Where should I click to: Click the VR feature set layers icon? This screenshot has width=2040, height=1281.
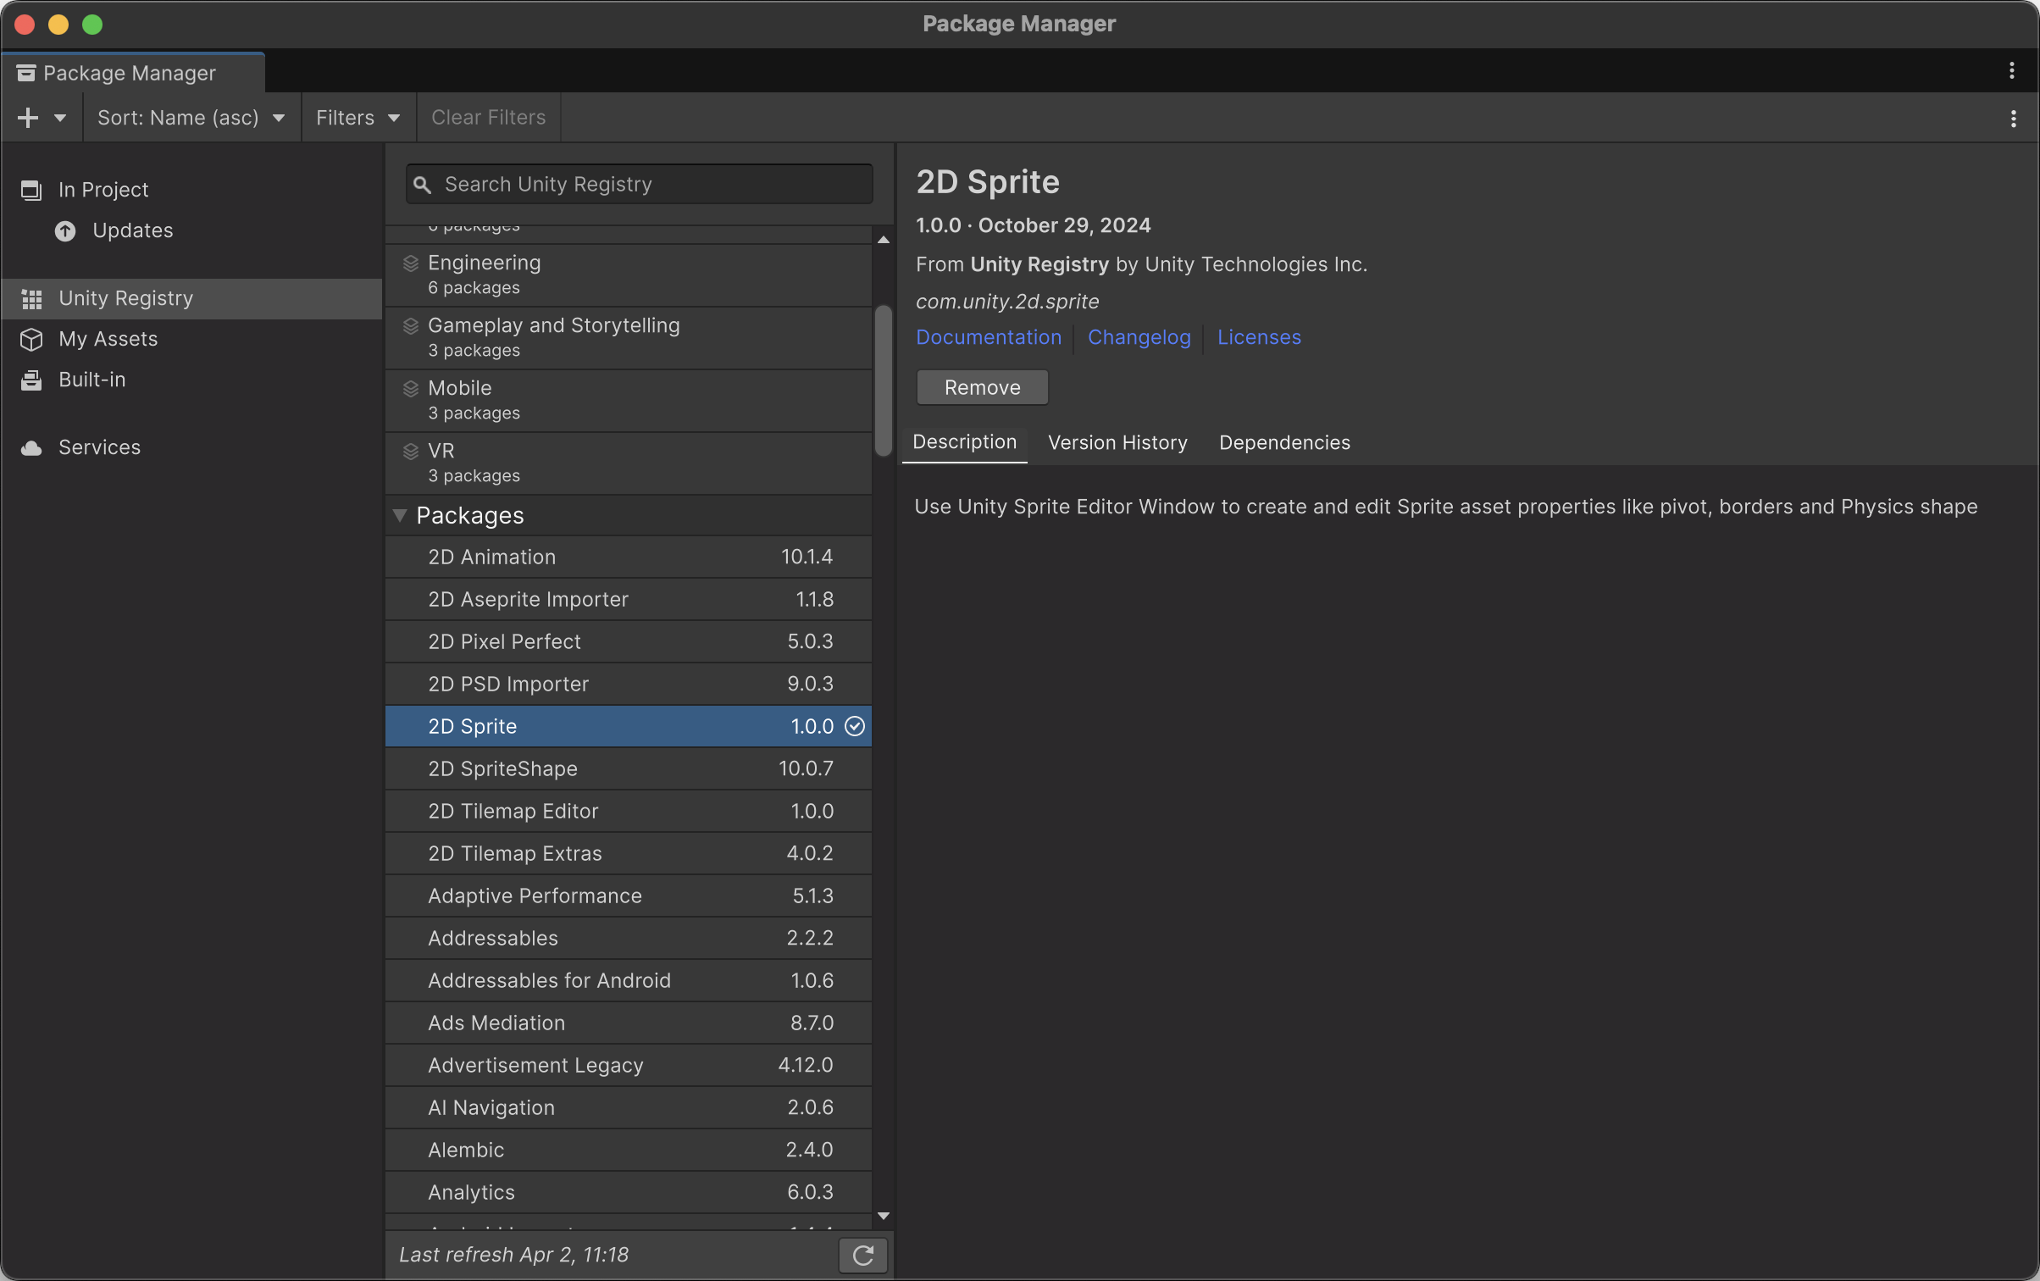pyautogui.click(x=411, y=452)
